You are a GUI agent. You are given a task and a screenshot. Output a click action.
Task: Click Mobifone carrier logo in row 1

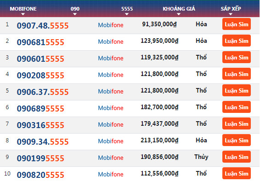pyautogui.click(x=111, y=25)
